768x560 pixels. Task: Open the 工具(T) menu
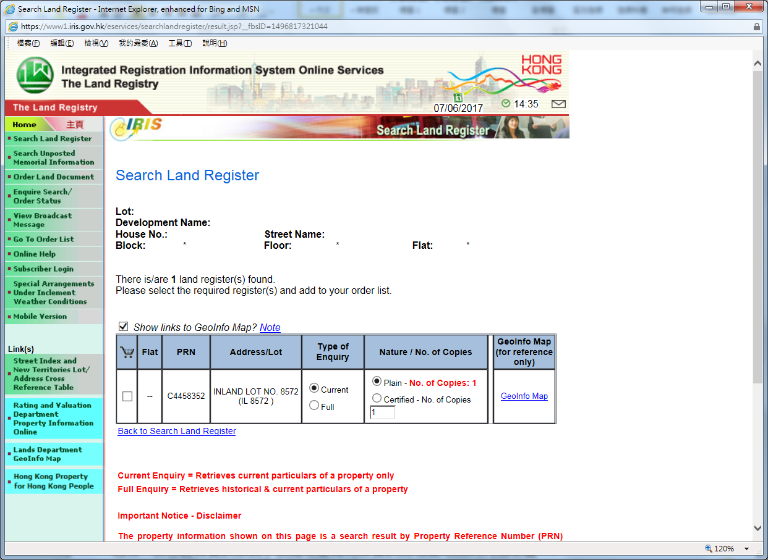(179, 43)
